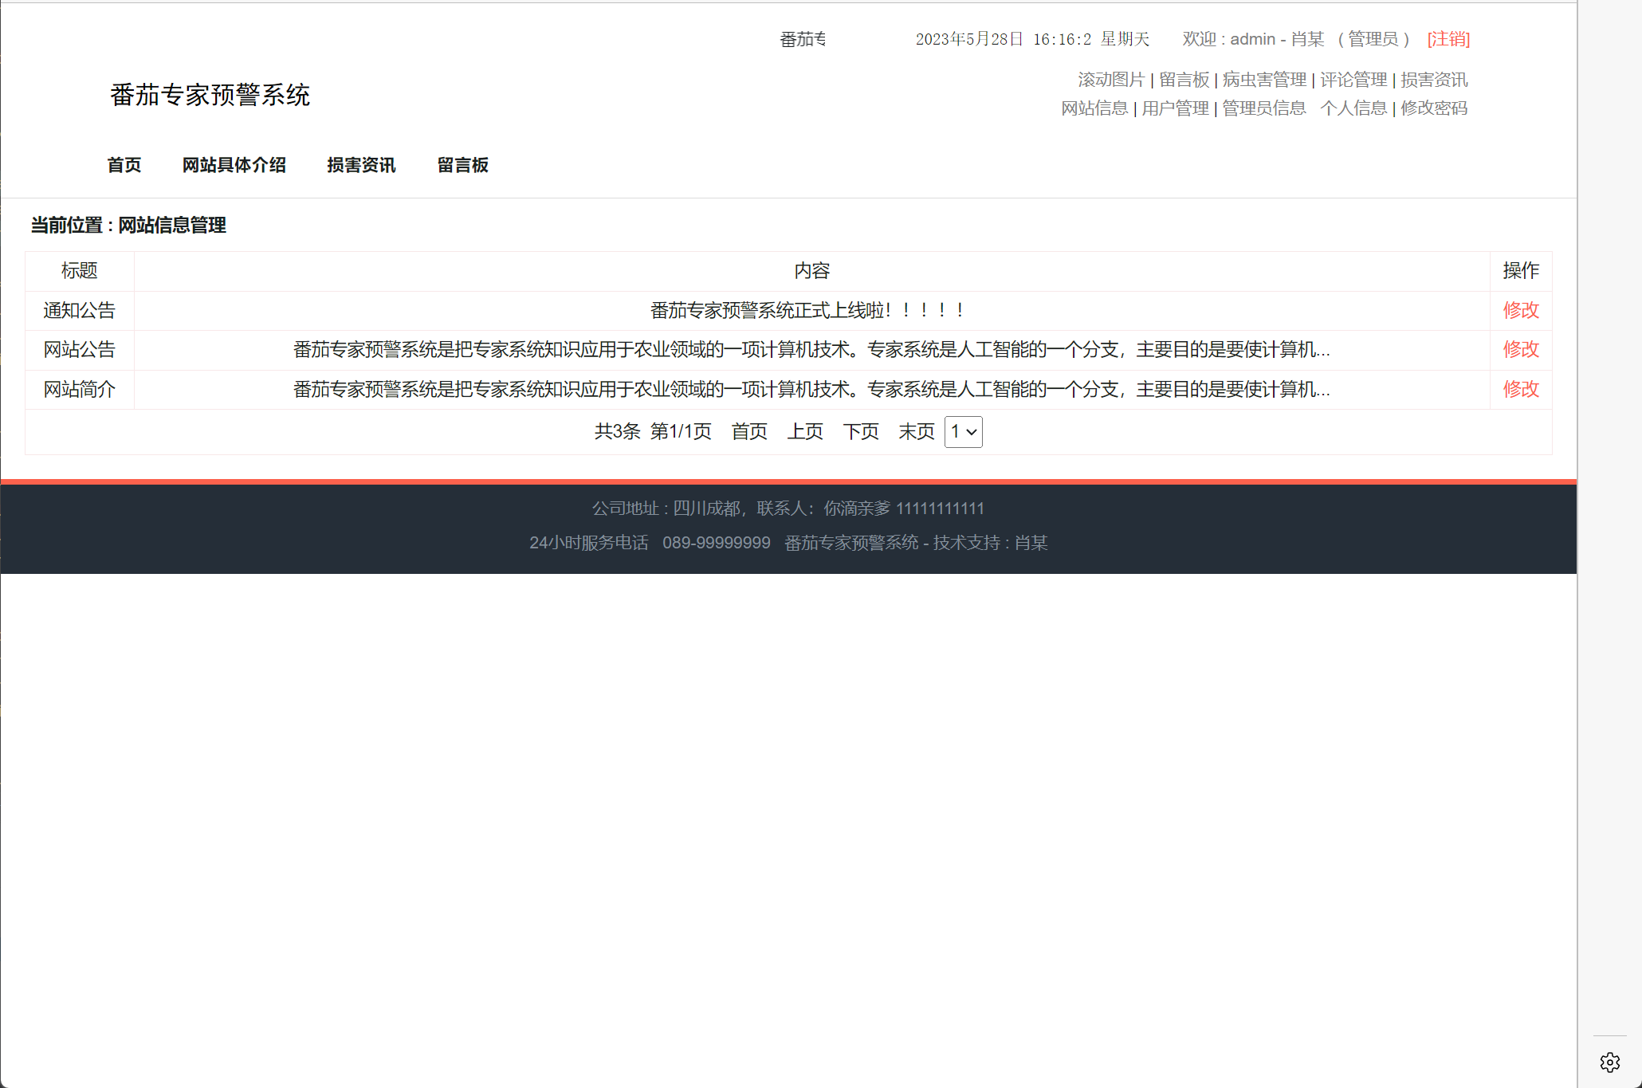Go to 末页 last page in pagination

[915, 432]
